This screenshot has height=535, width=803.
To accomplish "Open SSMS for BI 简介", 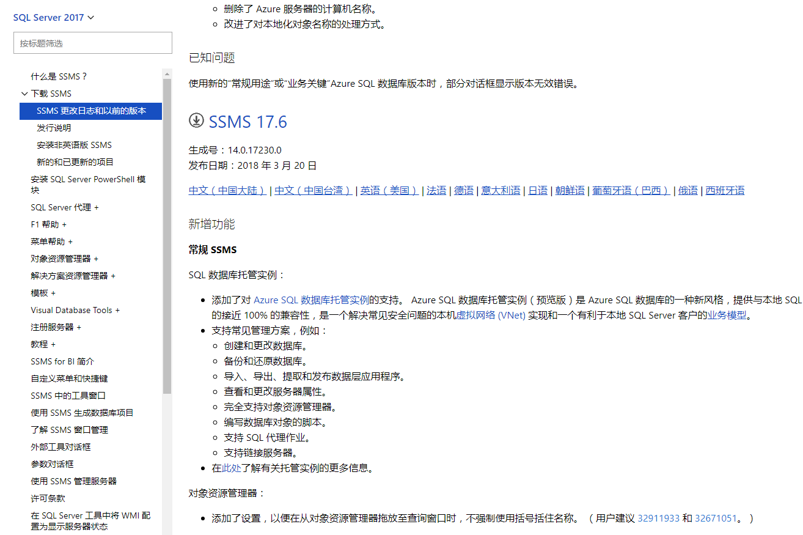I will 62,361.
